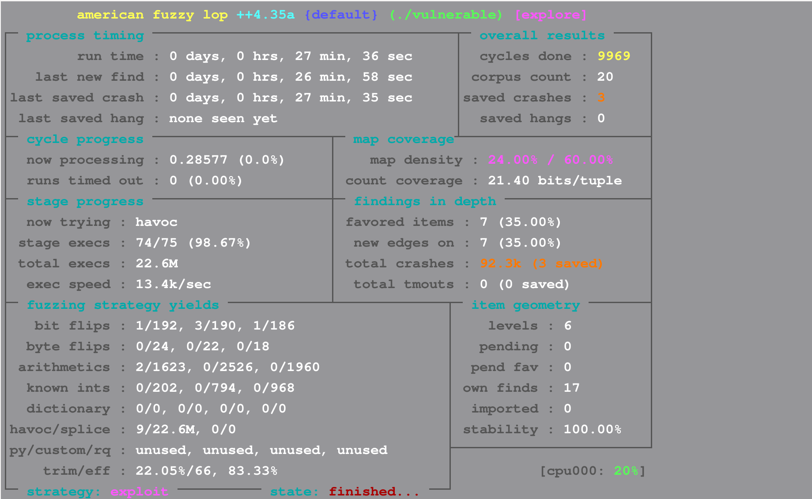Select the state value "finished..."
812x499 pixels.
click(374, 492)
